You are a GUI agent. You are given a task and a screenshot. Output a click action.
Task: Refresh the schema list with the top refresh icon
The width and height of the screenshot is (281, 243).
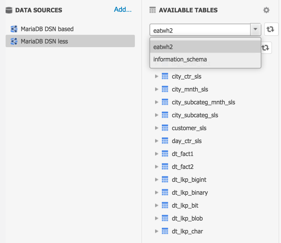pyautogui.click(x=271, y=29)
